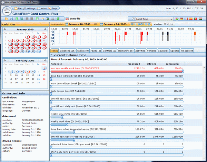Click the work hammers activity symbol
This screenshot has width=207, height=162.
(x=52, y=35)
